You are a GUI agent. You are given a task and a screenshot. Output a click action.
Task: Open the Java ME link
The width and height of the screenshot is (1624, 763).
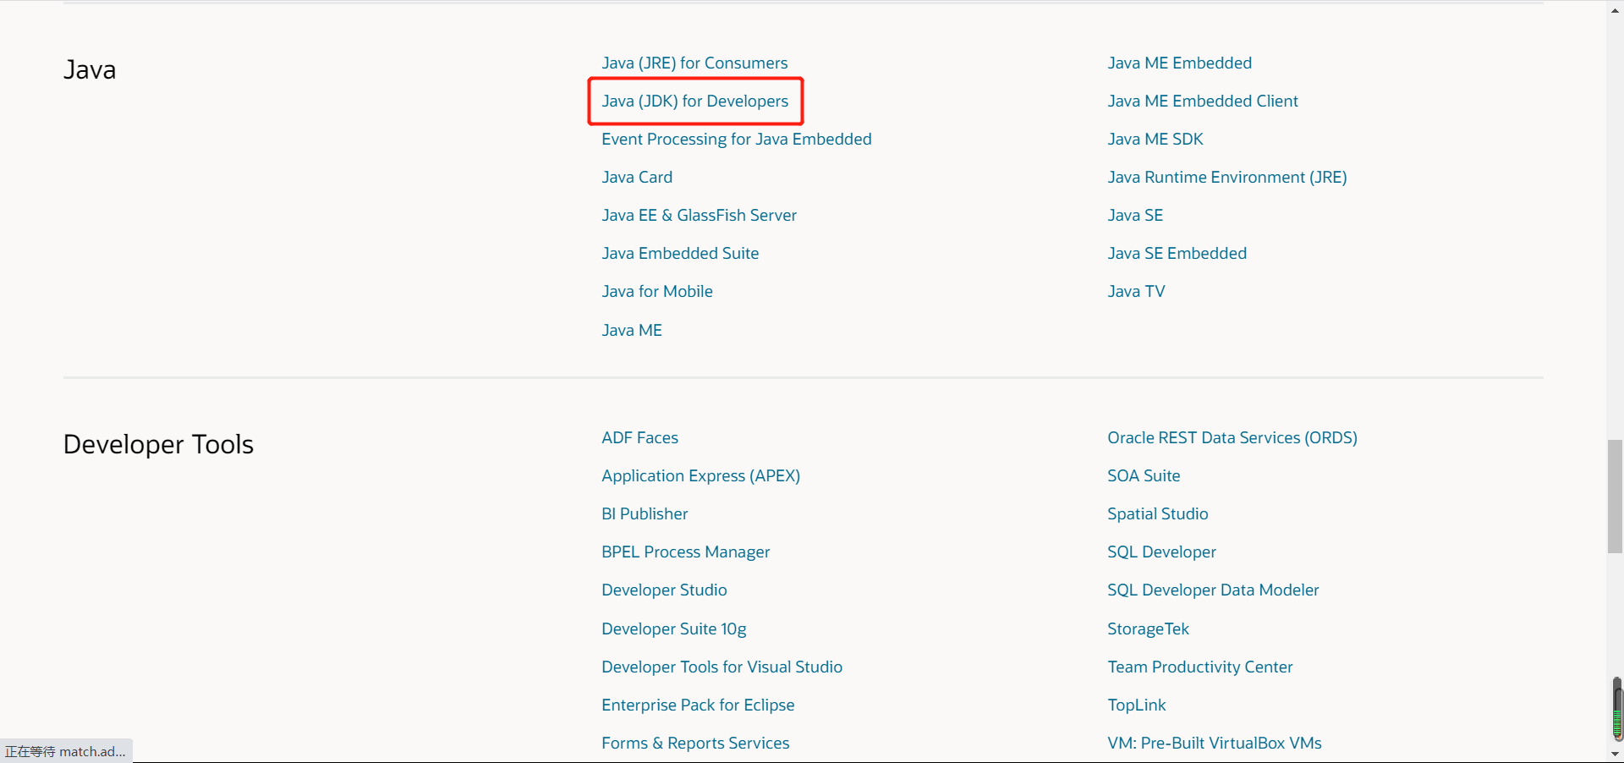[632, 331]
